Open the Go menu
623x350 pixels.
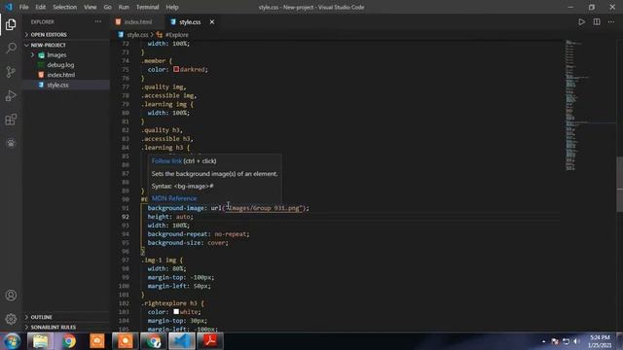[x=108, y=7]
